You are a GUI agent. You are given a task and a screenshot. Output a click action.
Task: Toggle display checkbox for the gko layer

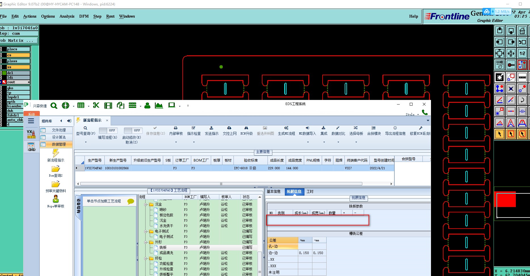click(1, 88)
